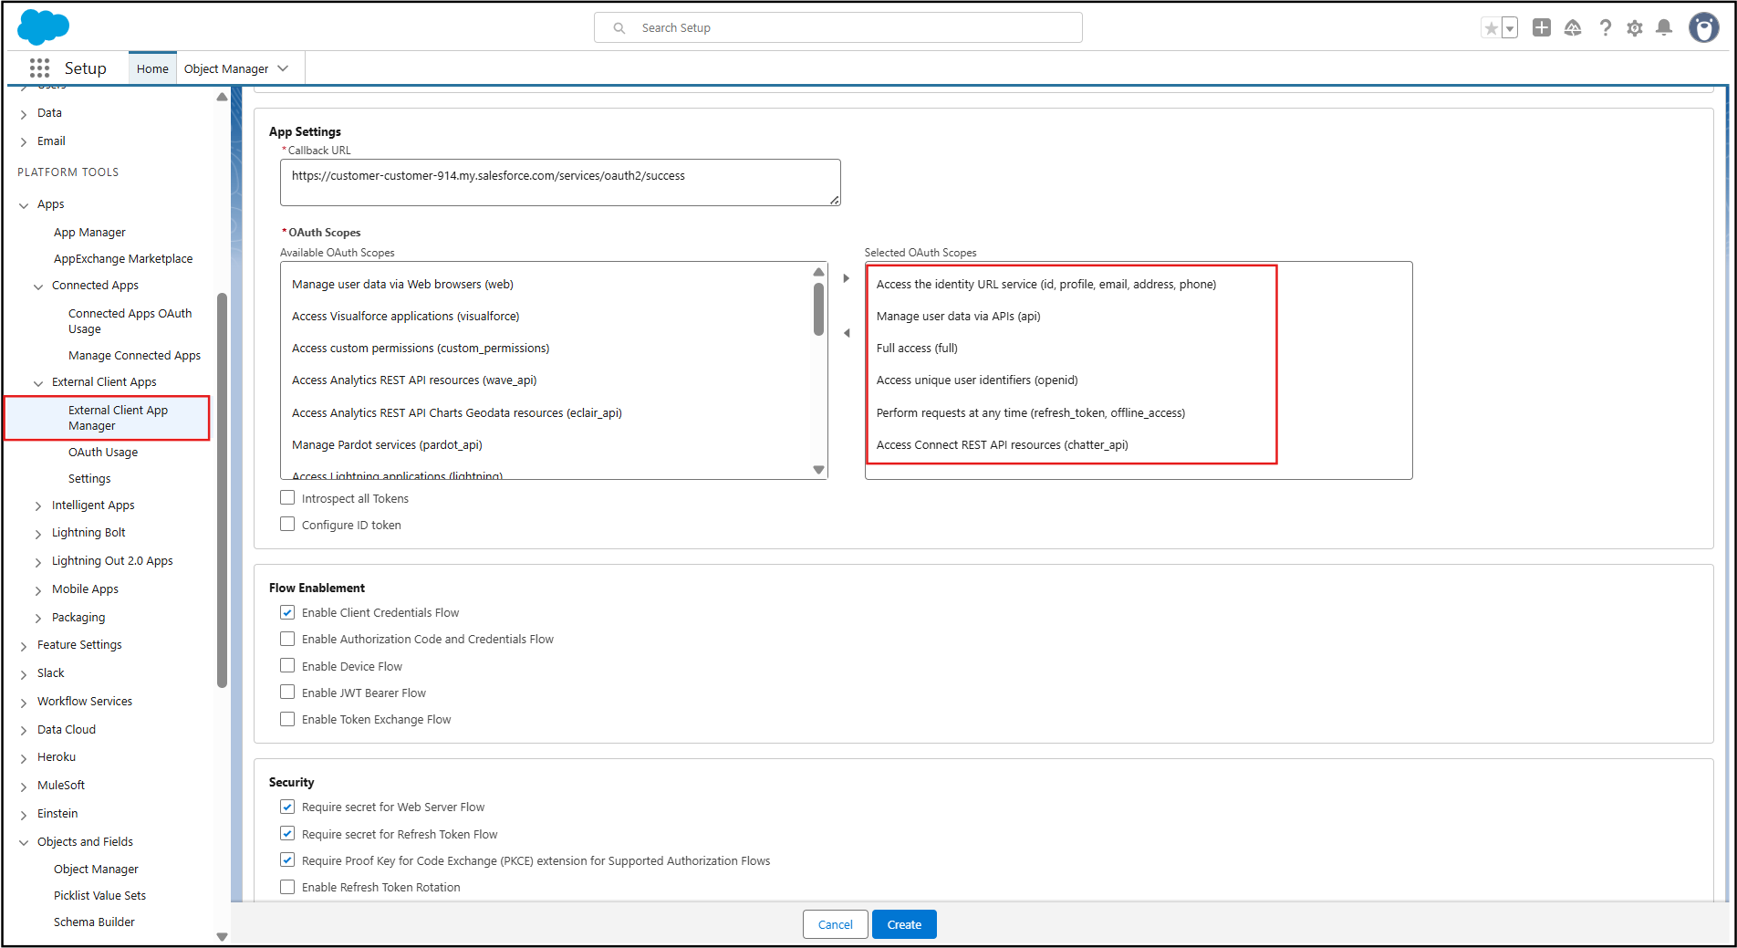Collapse External Client Apps section
The image size is (1737, 948).
38,383
